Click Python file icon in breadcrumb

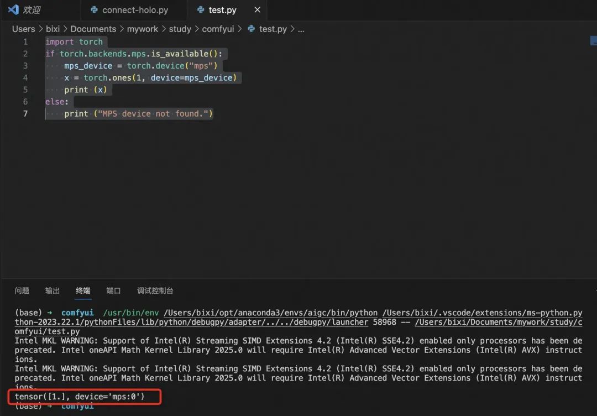[252, 29]
